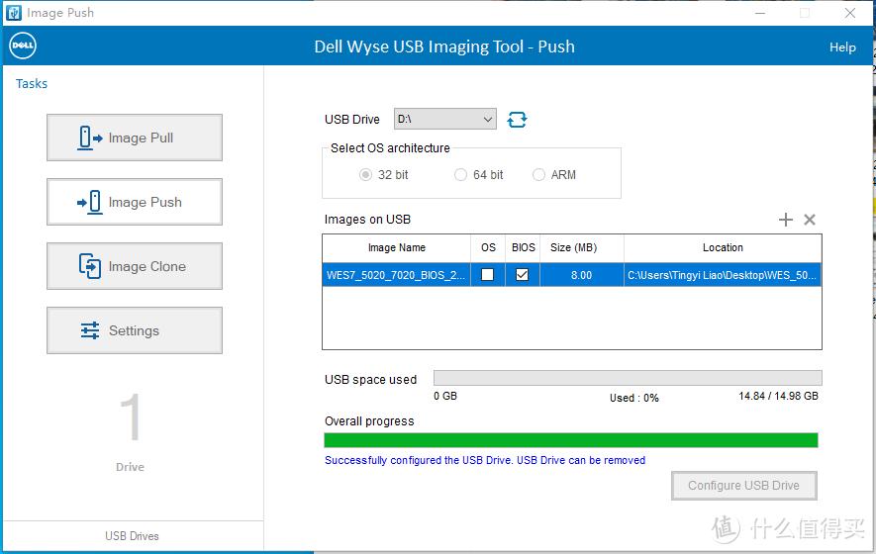Image resolution: width=876 pixels, height=554 pixels.
Task: Select the Image Push task
Action: (x=135, y=202)
